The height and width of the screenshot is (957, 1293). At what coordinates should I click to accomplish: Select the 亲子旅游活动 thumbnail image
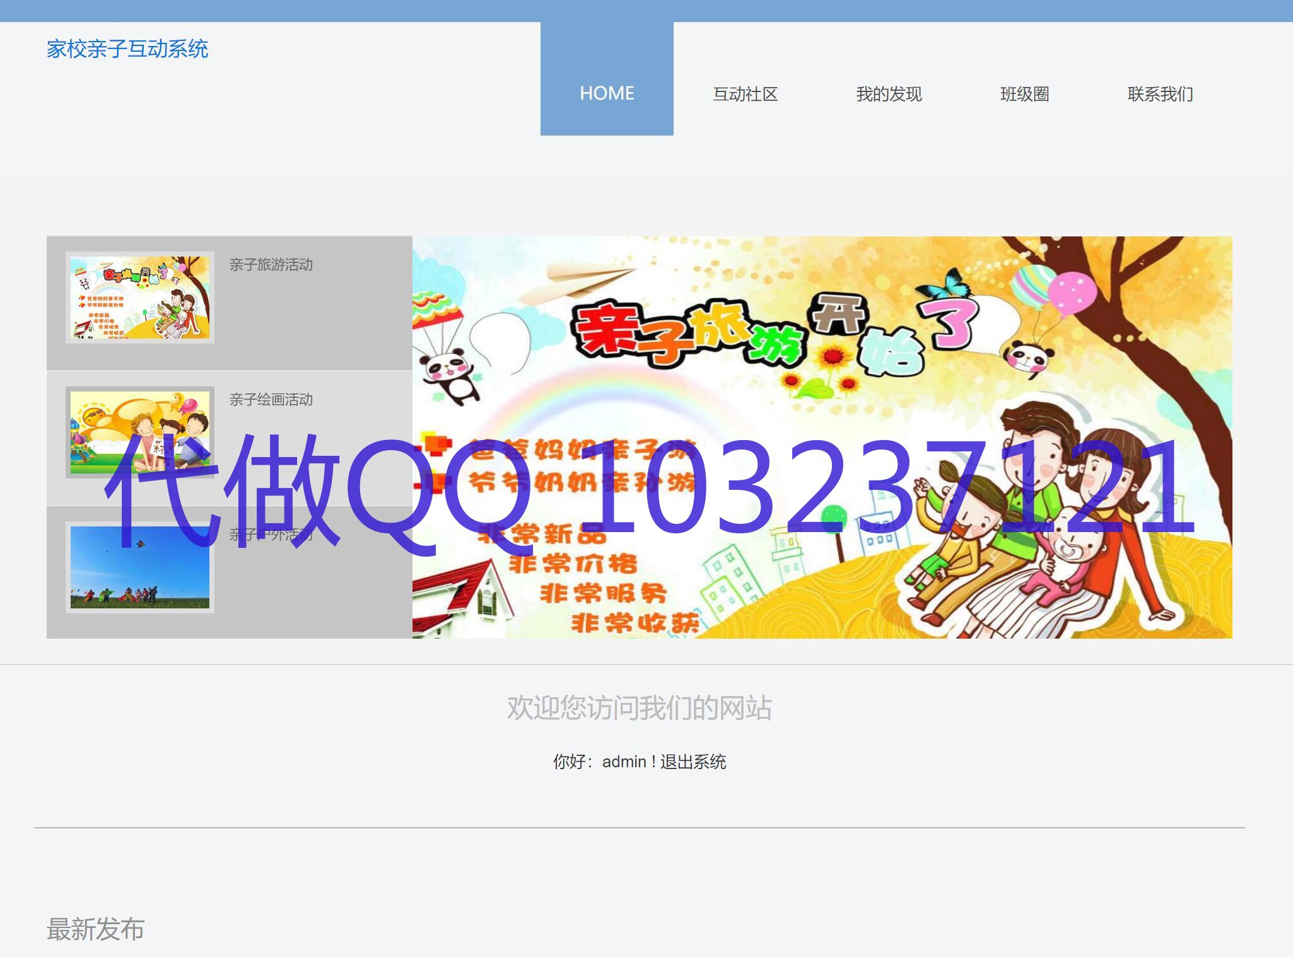(140, 298)
